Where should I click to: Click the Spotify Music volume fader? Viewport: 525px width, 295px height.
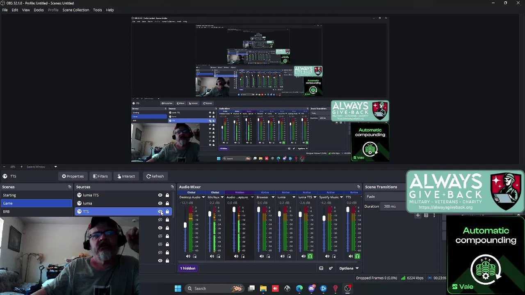point(324,218)
